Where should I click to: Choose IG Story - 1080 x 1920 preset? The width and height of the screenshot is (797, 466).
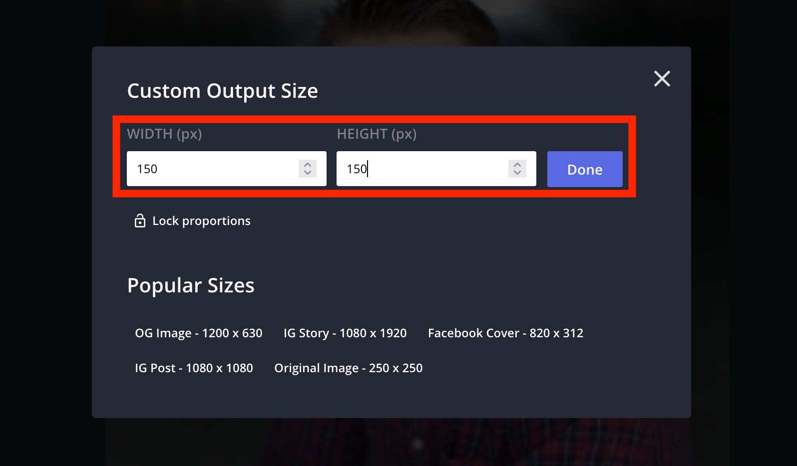[x=345, y=333]
